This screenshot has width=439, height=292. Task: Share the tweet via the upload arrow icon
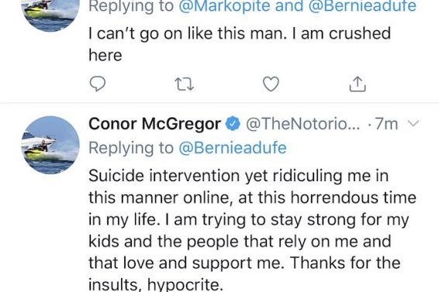click(358, 84)
